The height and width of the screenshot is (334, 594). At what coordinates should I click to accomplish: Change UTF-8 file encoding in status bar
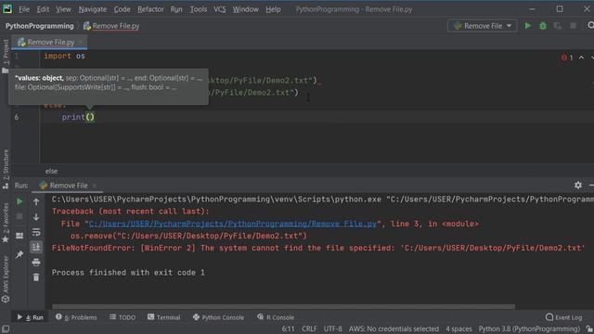332,328
